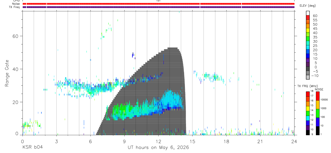This screenshot has height=153, width=331.
Task: Click the red Noise strip above the plot
Action: [x=158, y=4]
